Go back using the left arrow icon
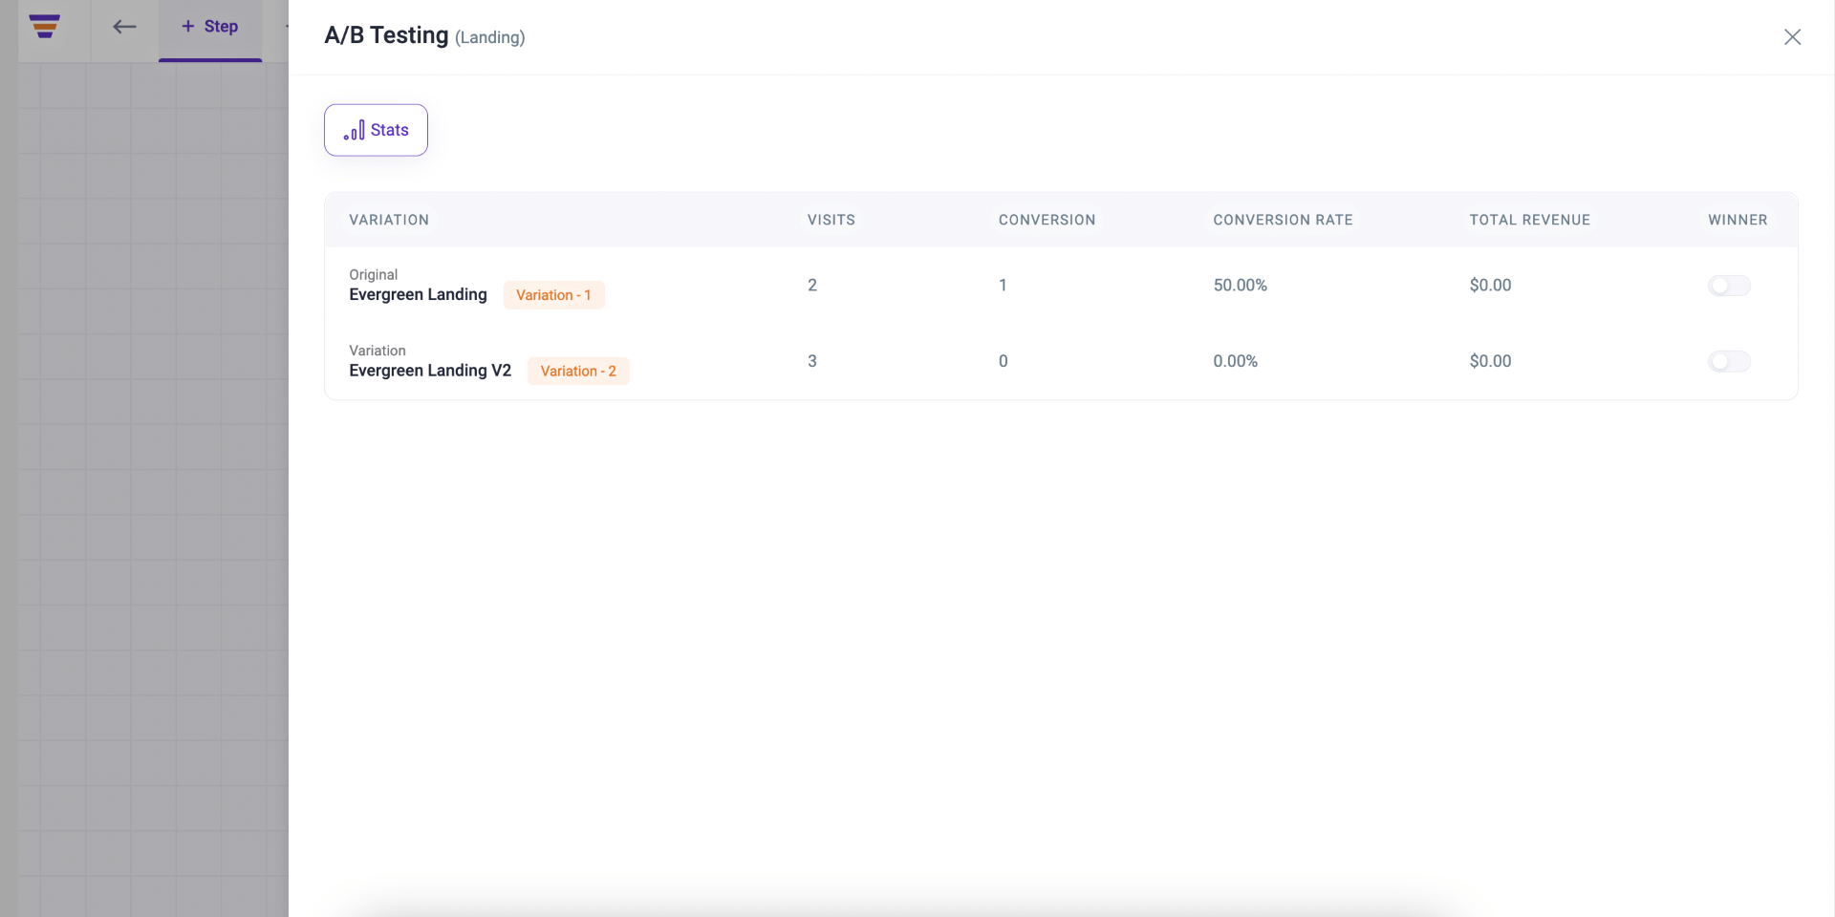Image resolution: width=1835 pixels, height=917 pixels. click(x=124, y=27)
